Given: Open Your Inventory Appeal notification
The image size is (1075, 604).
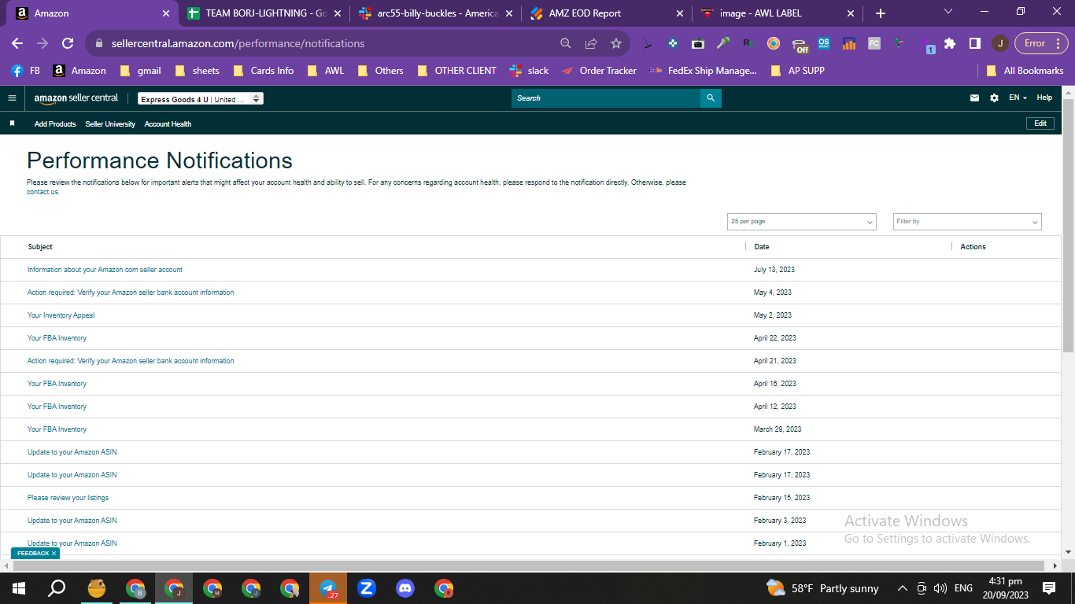Looking at the screenshot, I should [x=61, y=315].
